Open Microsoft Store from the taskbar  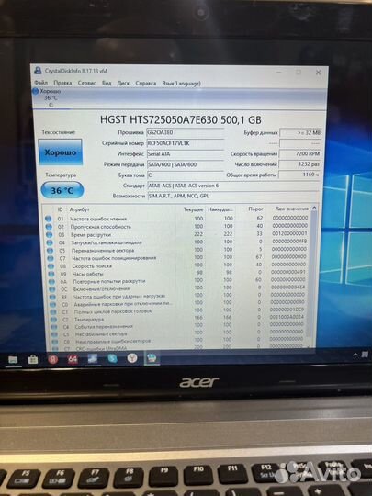(33, 359)
